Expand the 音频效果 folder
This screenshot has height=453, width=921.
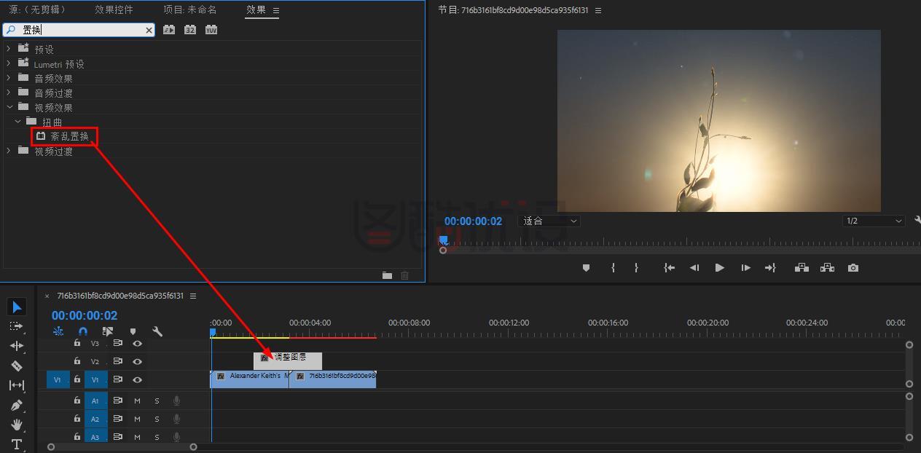pos(9,78)
